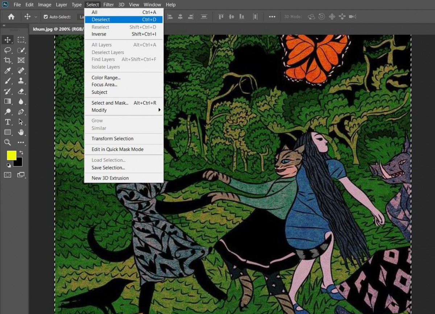
Task: Open the yellow foreground color picker
Action: pyautogui.click(x=11, y=155)
